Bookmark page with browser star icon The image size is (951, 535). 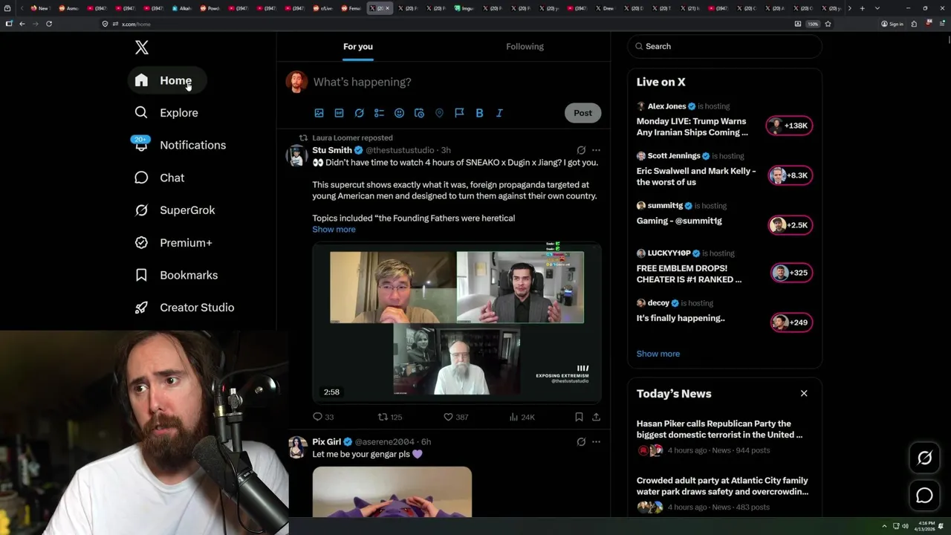point(828,24)
